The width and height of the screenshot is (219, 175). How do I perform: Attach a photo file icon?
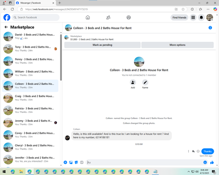[x=71, y=162]
